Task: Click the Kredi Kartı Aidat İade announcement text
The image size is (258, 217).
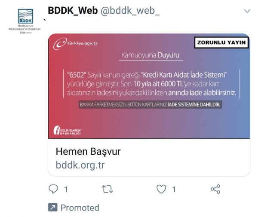Action: [151, 84]
